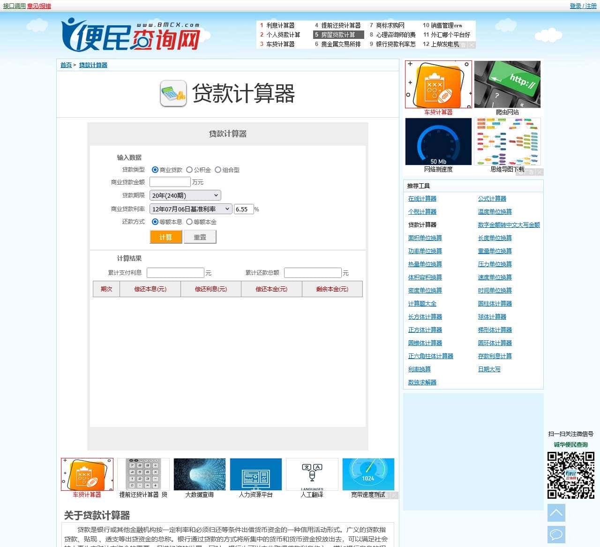This screenshot has height=547, width=600.
Task: Click the orange 计算 button
Action: click(x=165, y=237)
